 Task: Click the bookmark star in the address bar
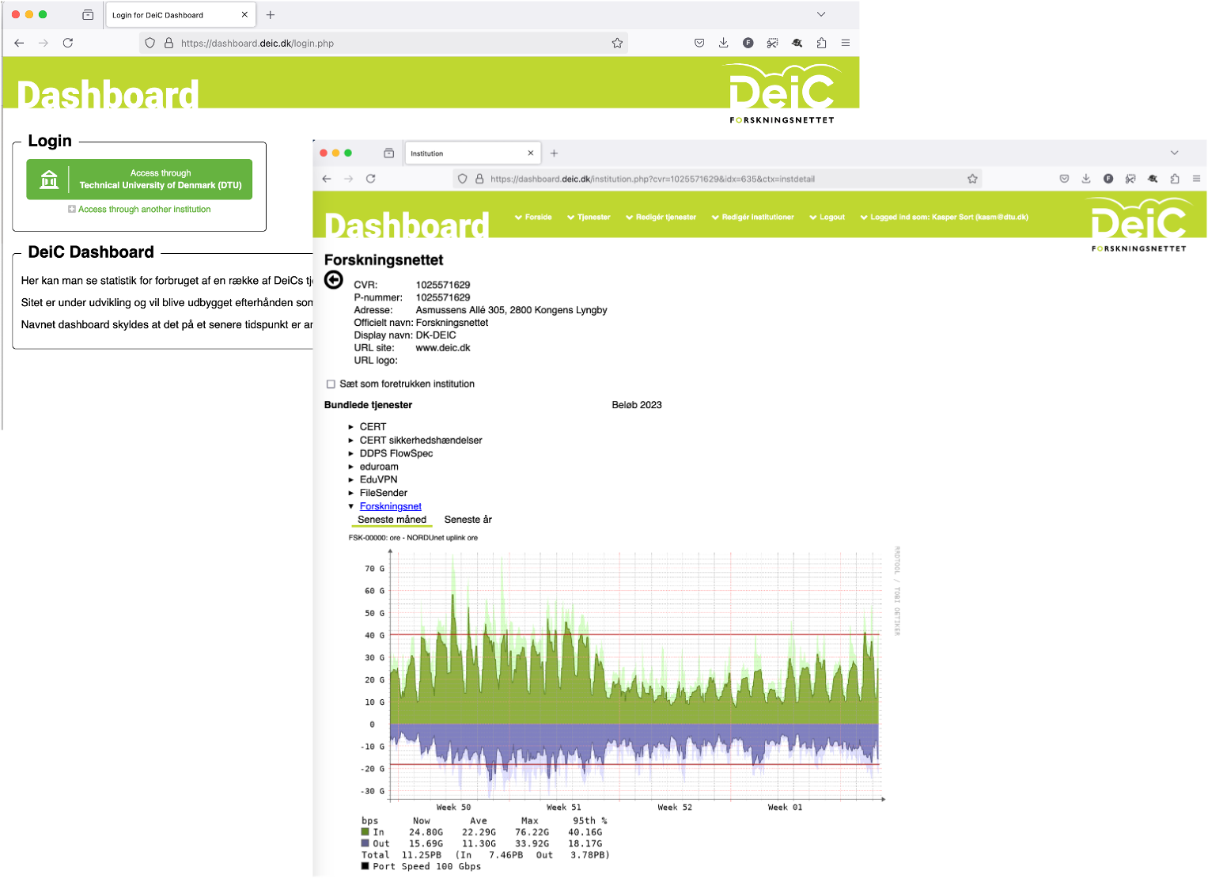click(972, 179)
